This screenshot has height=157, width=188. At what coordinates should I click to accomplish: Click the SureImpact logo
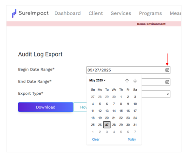30,13
